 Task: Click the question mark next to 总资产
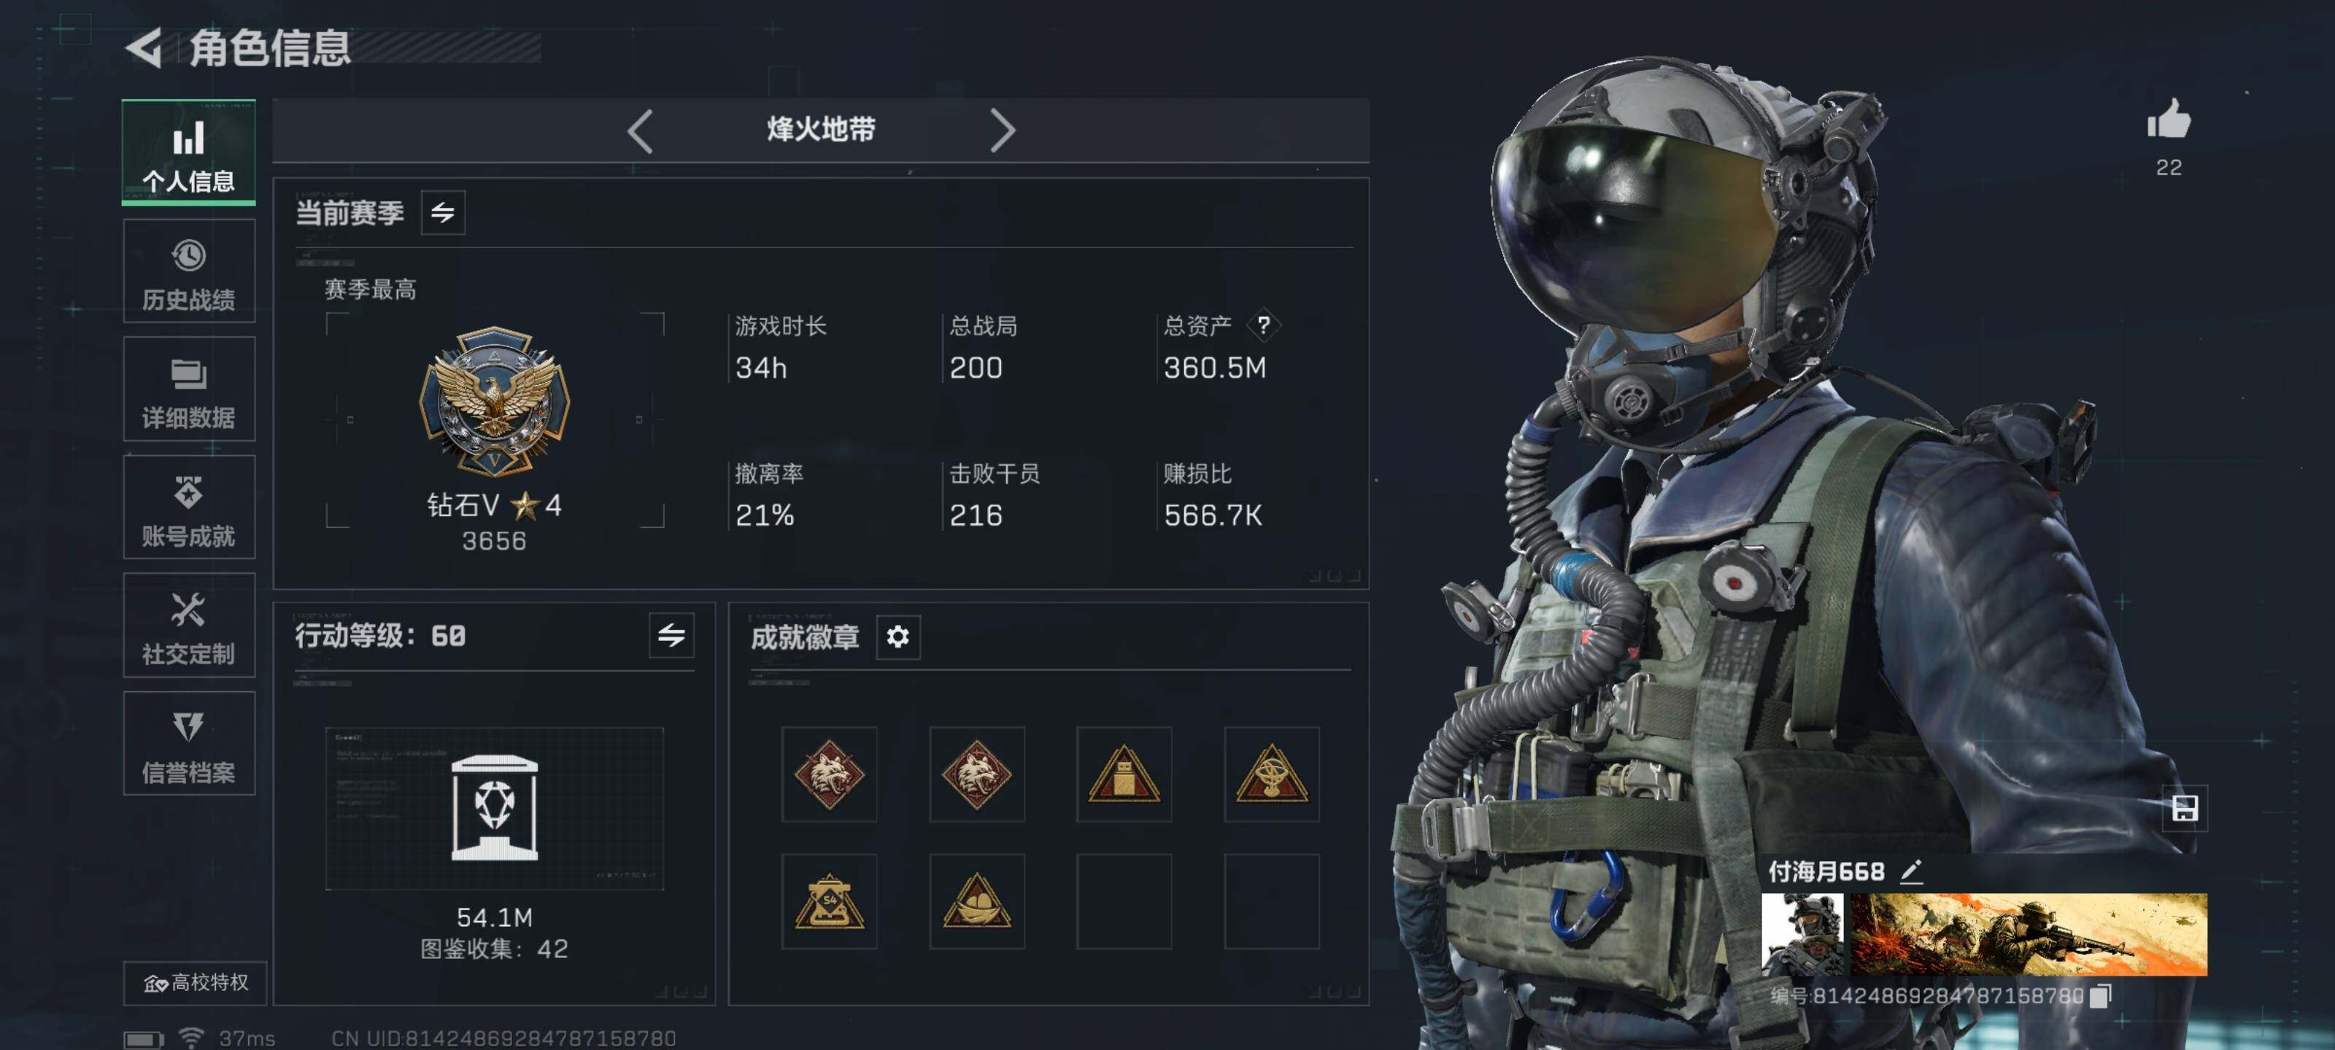click(x=1262, y=325)
